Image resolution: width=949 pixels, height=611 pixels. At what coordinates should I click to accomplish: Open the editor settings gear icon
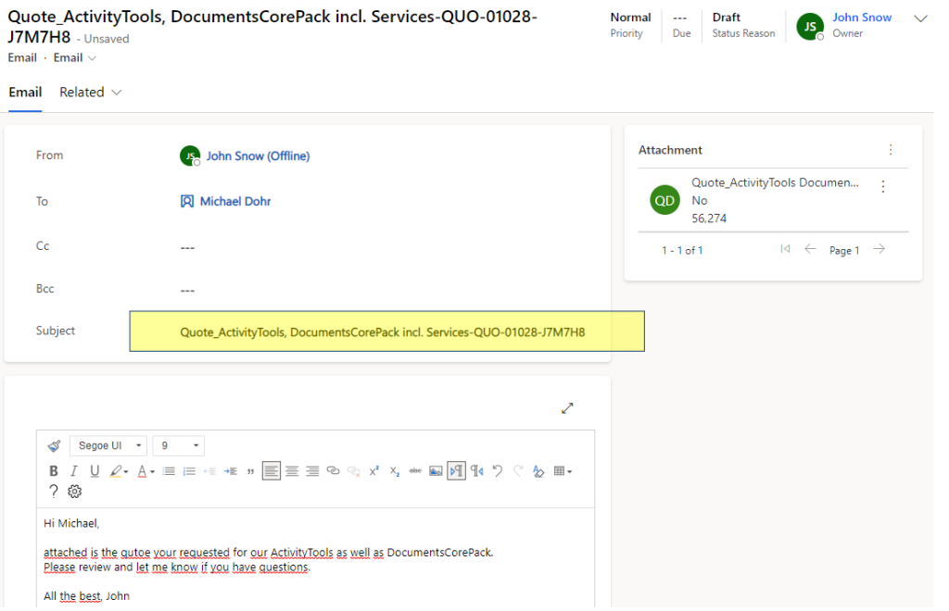(74, 491)
